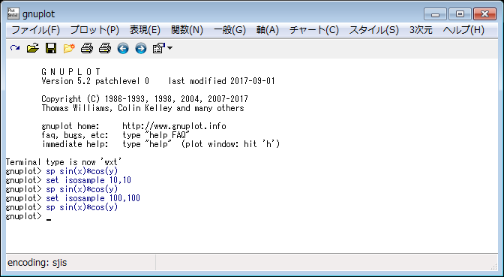Close the gnuplot window

coord(484,14)
